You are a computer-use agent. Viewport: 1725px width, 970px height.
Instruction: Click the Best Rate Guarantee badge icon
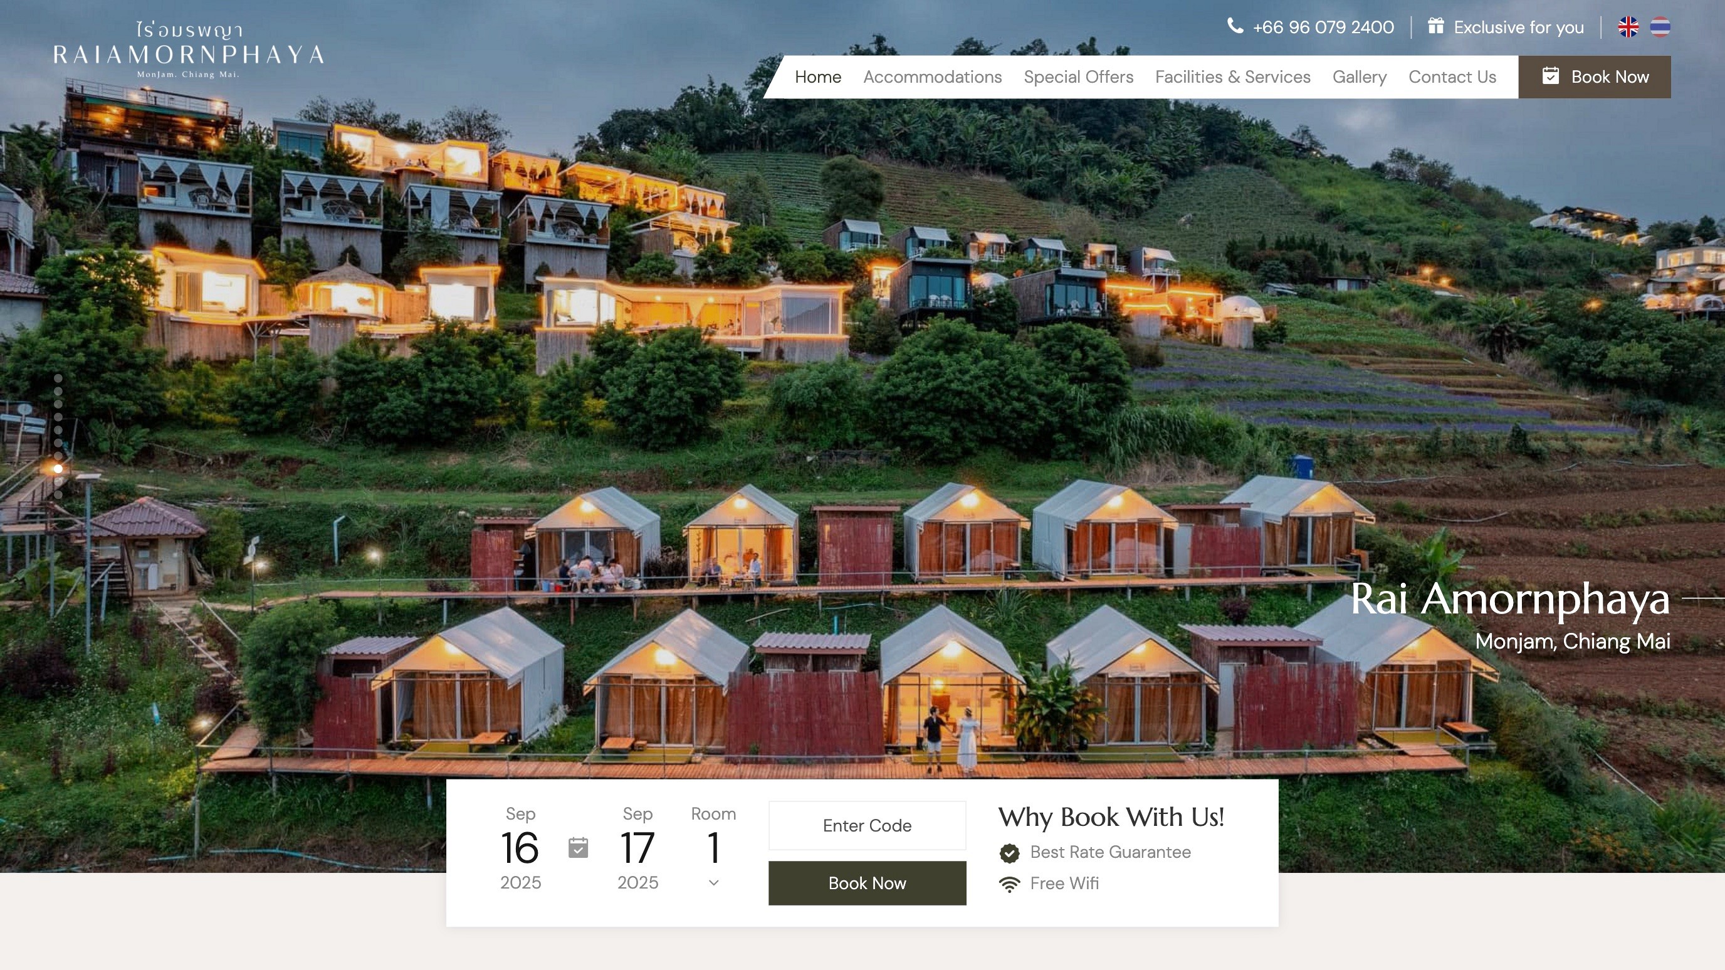coord(1009,853)
